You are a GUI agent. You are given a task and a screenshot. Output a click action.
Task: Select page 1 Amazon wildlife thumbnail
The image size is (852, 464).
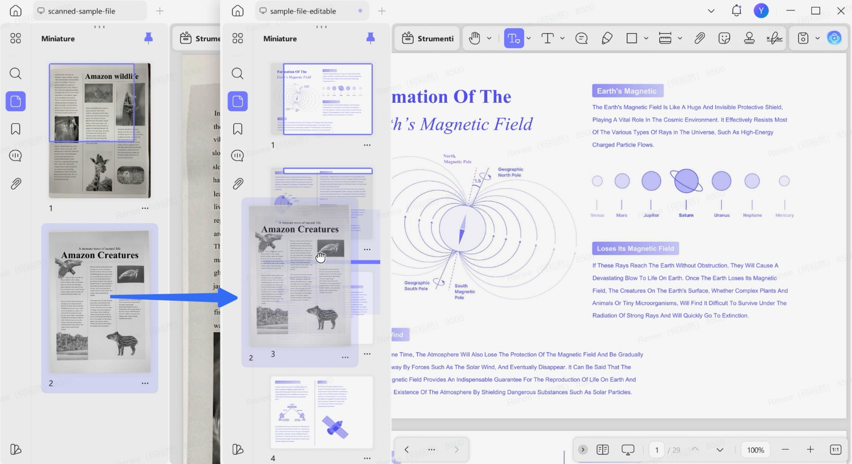point(100,131)
